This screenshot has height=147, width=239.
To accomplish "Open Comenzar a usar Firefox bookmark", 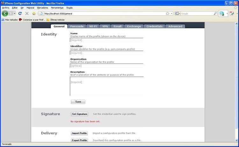I will [x=32, y=20].
